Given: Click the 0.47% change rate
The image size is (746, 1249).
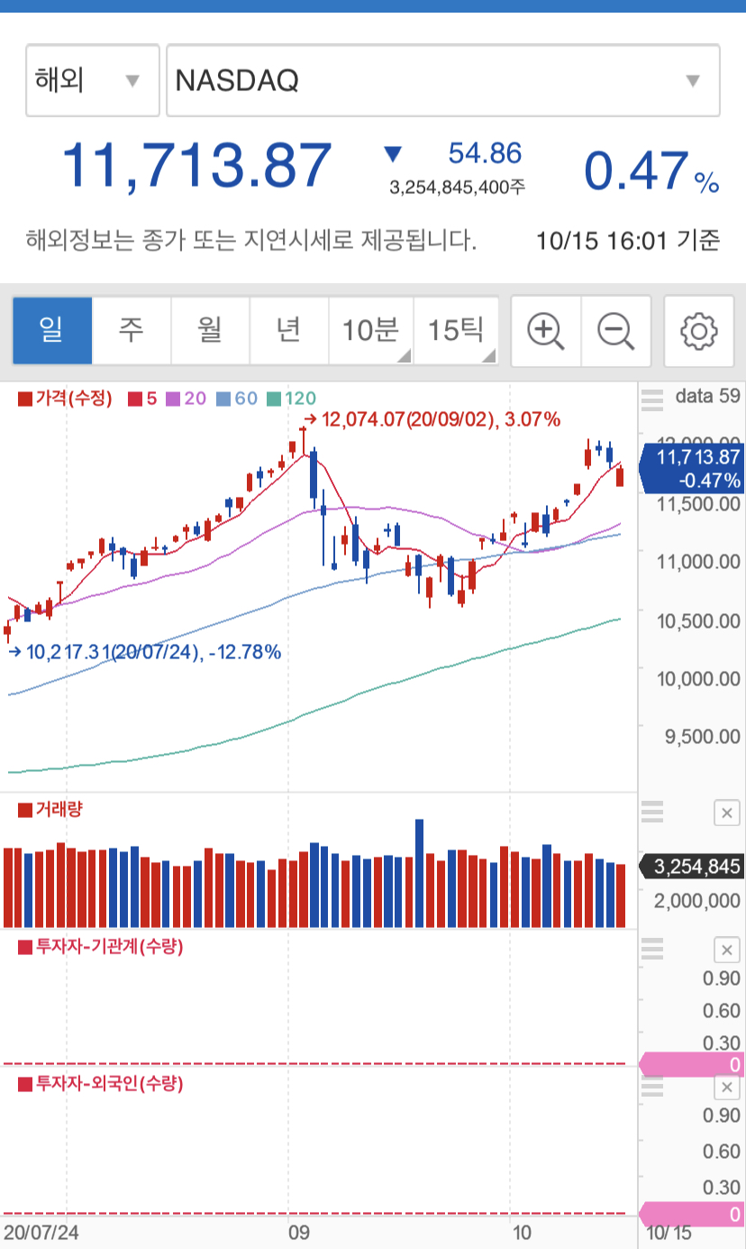Looking at the screenshot, I should [651, 170].
